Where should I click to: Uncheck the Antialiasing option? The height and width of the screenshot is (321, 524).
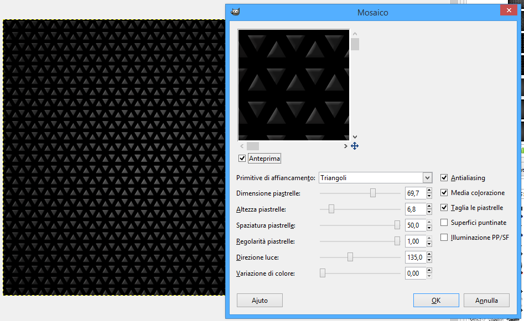(444, 177)
